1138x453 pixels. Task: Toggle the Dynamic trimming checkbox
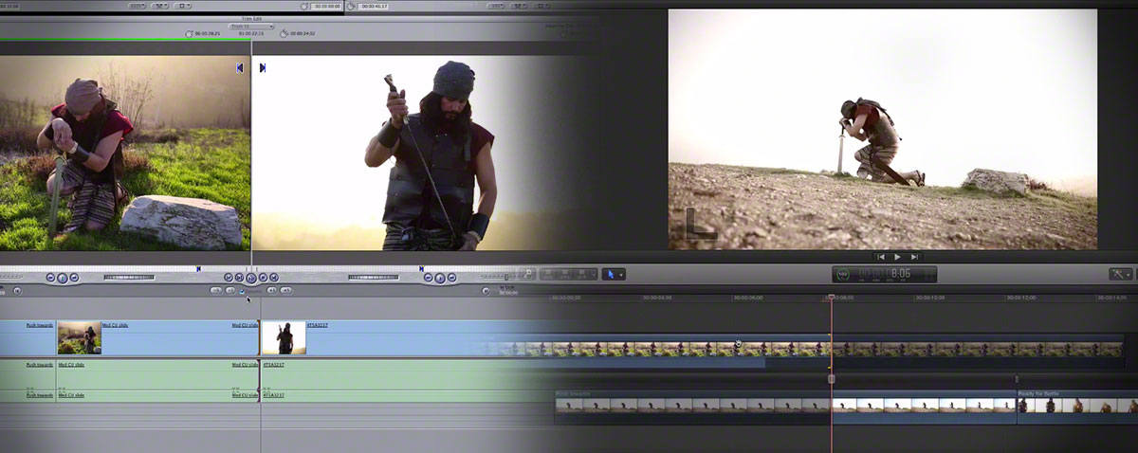pos(242,290)
